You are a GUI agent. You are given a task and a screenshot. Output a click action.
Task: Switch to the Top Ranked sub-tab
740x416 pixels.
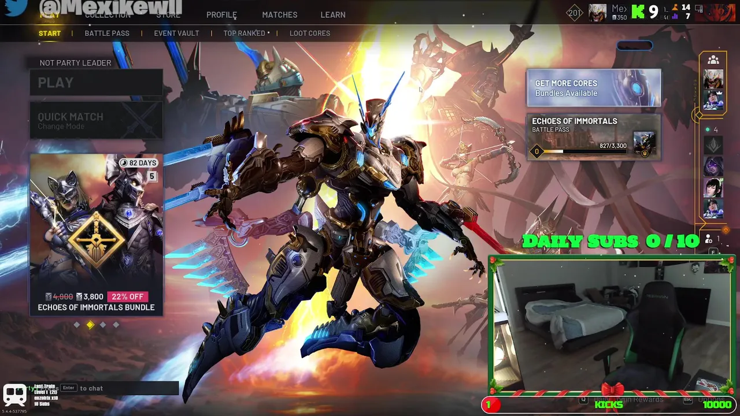tap(245, 34)
